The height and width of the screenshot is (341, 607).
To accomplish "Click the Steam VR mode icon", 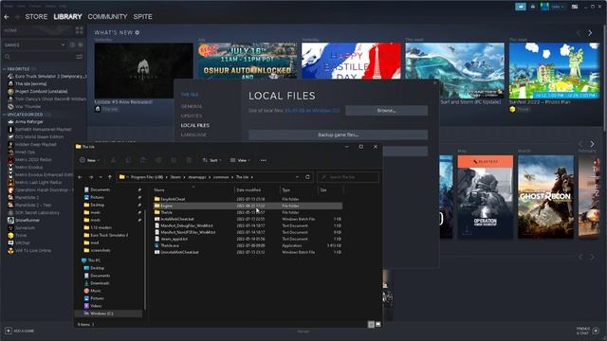I will (x=575, y=7).
